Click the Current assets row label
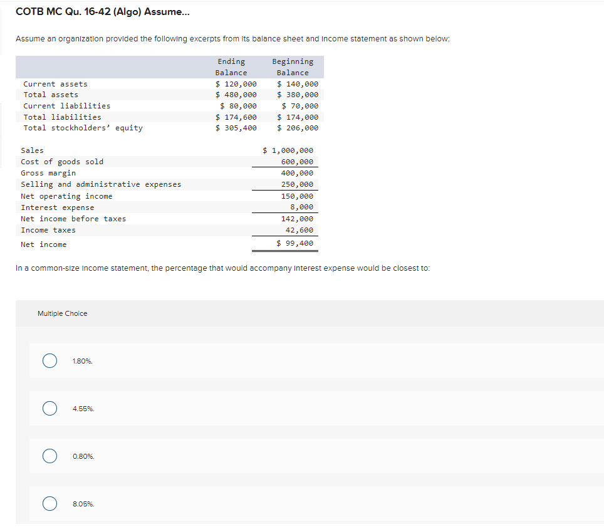 (55, 83)
